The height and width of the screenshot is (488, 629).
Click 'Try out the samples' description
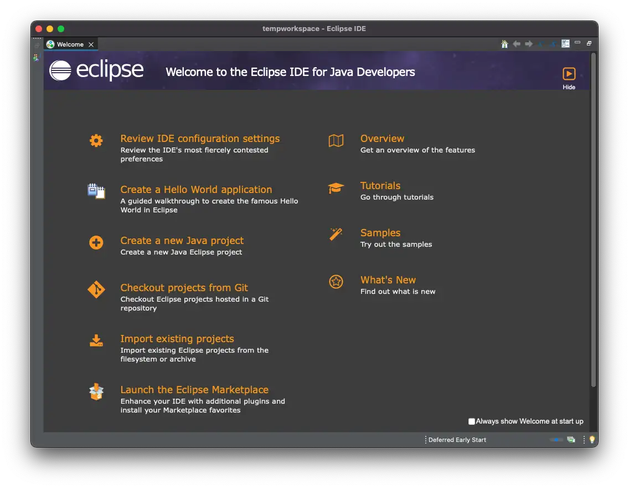(x=396, y=244)
